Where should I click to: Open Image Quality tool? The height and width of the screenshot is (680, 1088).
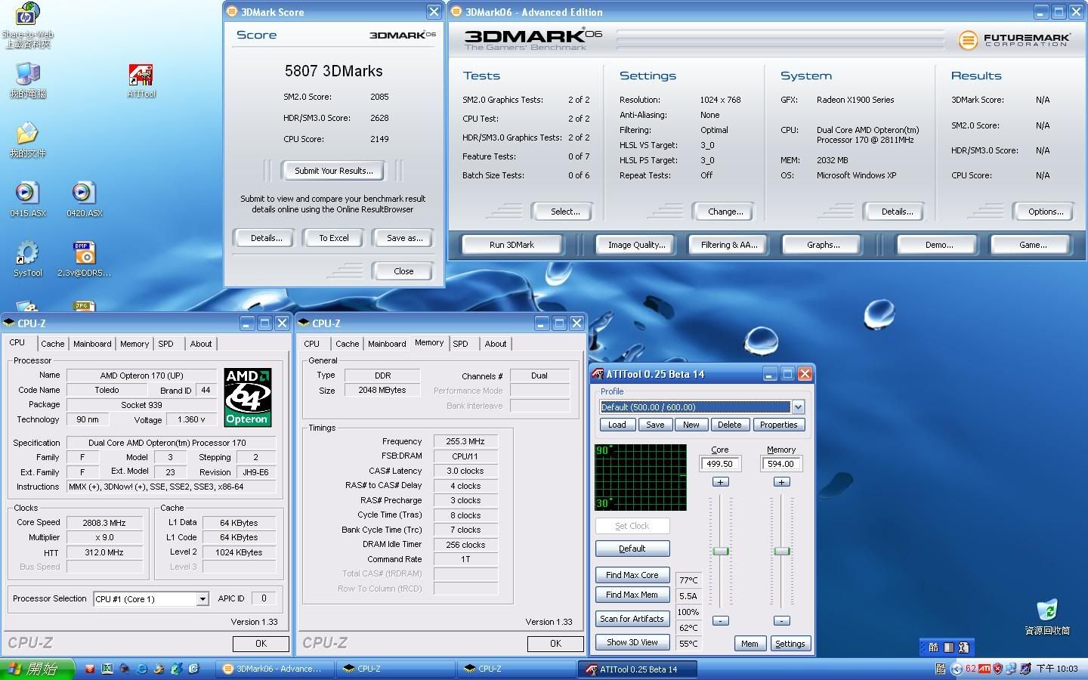click(636, 245)
